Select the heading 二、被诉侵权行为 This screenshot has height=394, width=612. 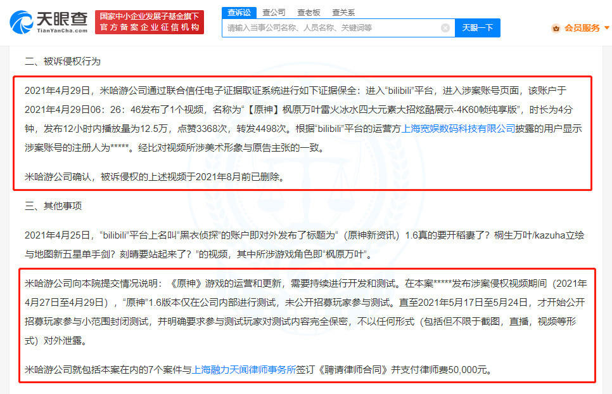click(x=63, y=62)
